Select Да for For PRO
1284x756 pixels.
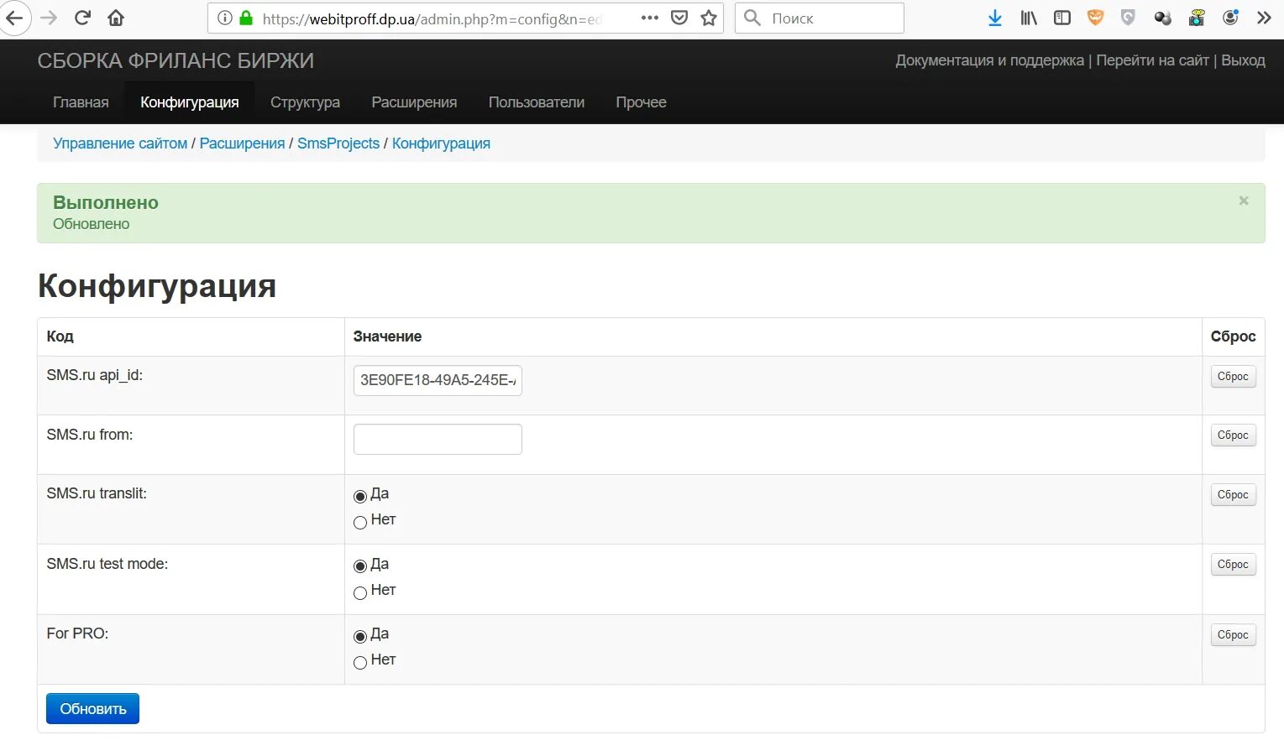360,636
